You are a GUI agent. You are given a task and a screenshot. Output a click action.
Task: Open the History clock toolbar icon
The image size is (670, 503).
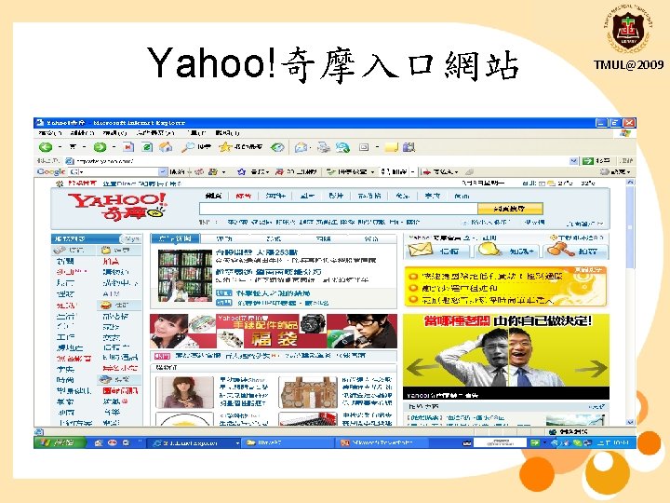point(277,147)
